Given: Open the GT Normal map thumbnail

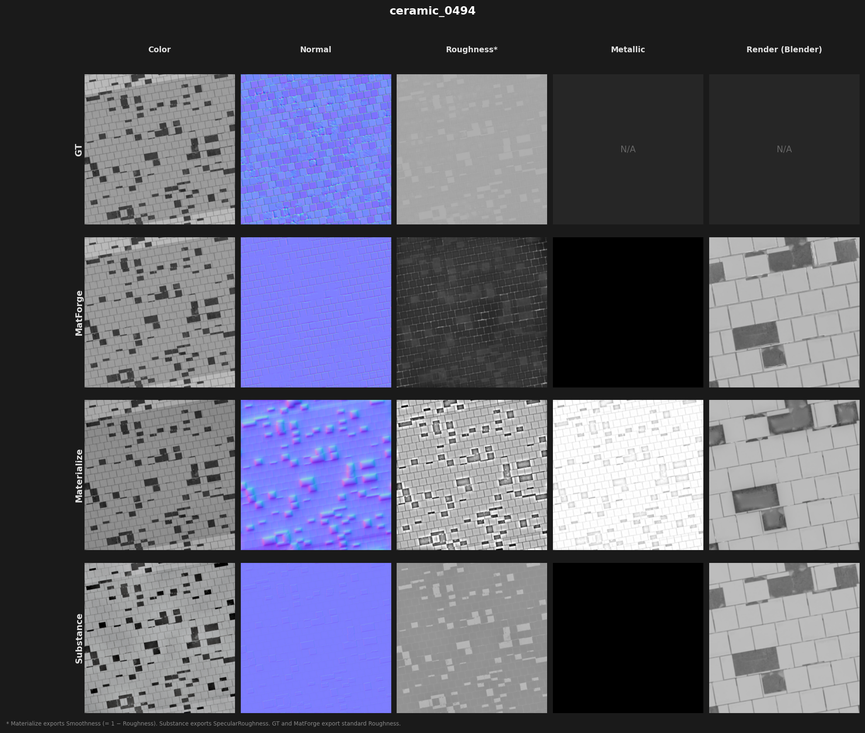Looking at the screenshot, I should 316,149.
